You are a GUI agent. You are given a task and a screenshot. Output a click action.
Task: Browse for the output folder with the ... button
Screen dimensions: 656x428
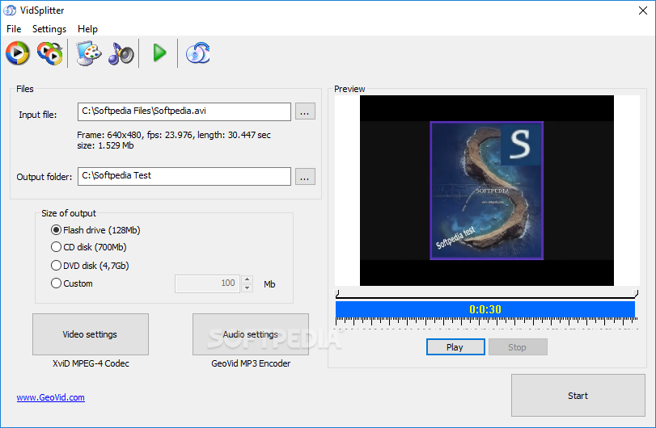tap(305, 177)
